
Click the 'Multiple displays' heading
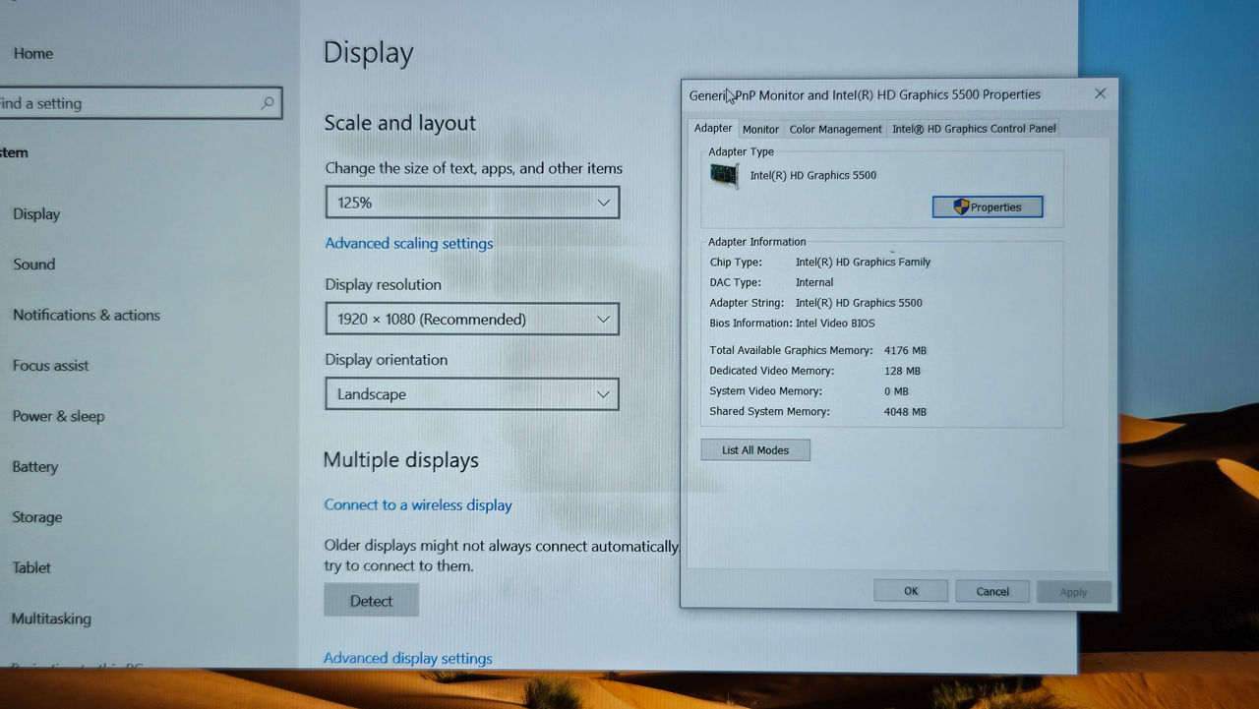[x=401, y=460]
